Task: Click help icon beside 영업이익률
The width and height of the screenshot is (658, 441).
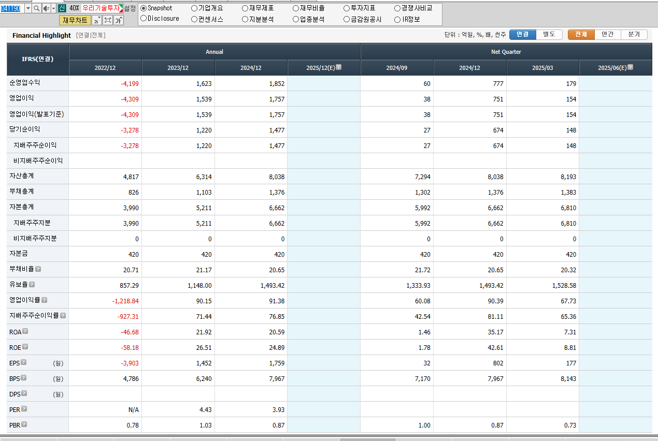Action: click(x=44, y=300)
